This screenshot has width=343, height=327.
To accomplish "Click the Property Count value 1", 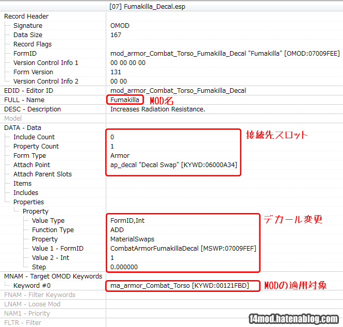I will point(112,146).
